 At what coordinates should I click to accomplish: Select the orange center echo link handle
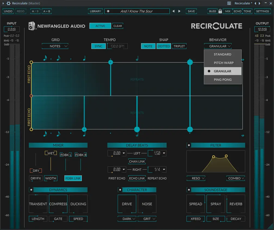click(x=31, y=96)
